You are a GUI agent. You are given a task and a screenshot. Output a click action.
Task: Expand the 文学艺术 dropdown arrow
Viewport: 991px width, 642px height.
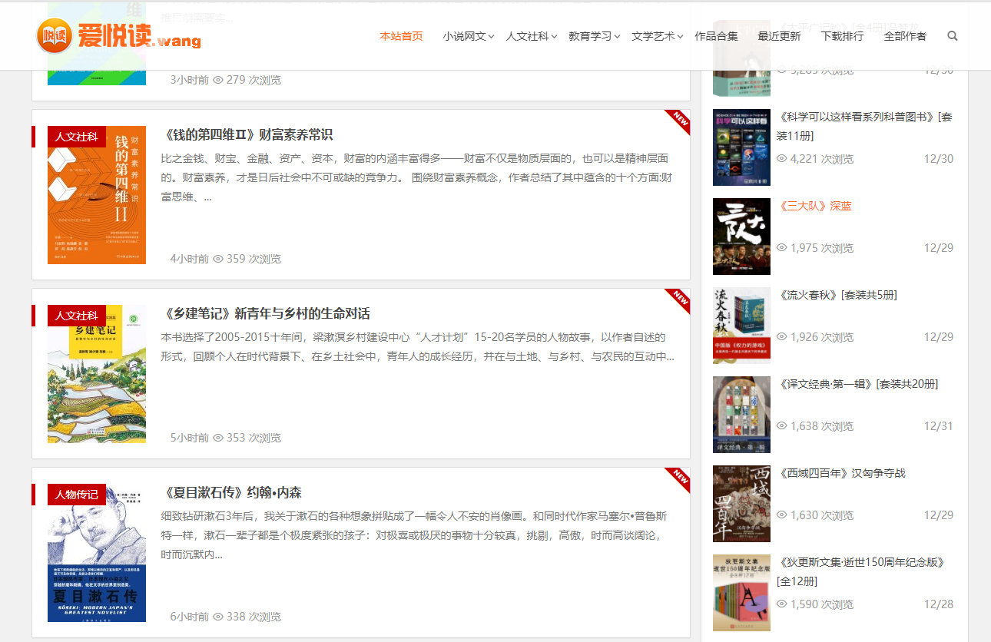(x=680, y=37)
